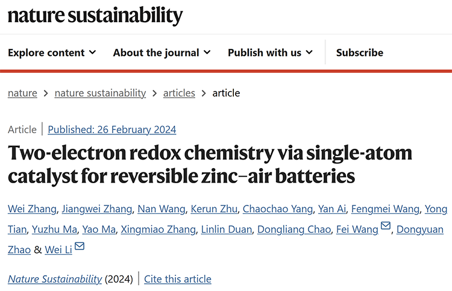452x291 pixels.
Task: Open author Linlin Duan's info
Action: coord(226,230)
